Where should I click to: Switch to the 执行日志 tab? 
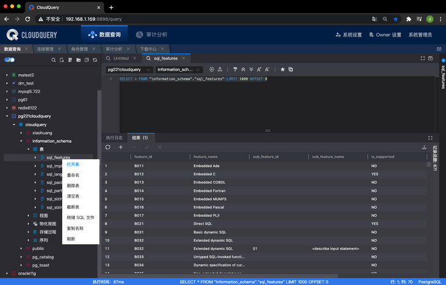(x=114, y=138)
